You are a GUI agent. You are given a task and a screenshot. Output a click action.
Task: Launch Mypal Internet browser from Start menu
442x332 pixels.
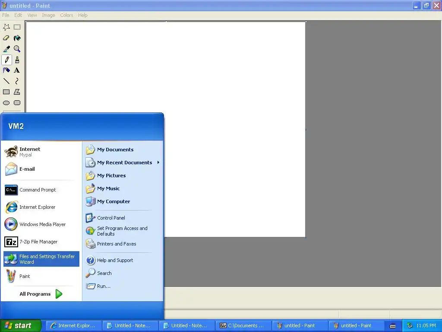point(41,152)
